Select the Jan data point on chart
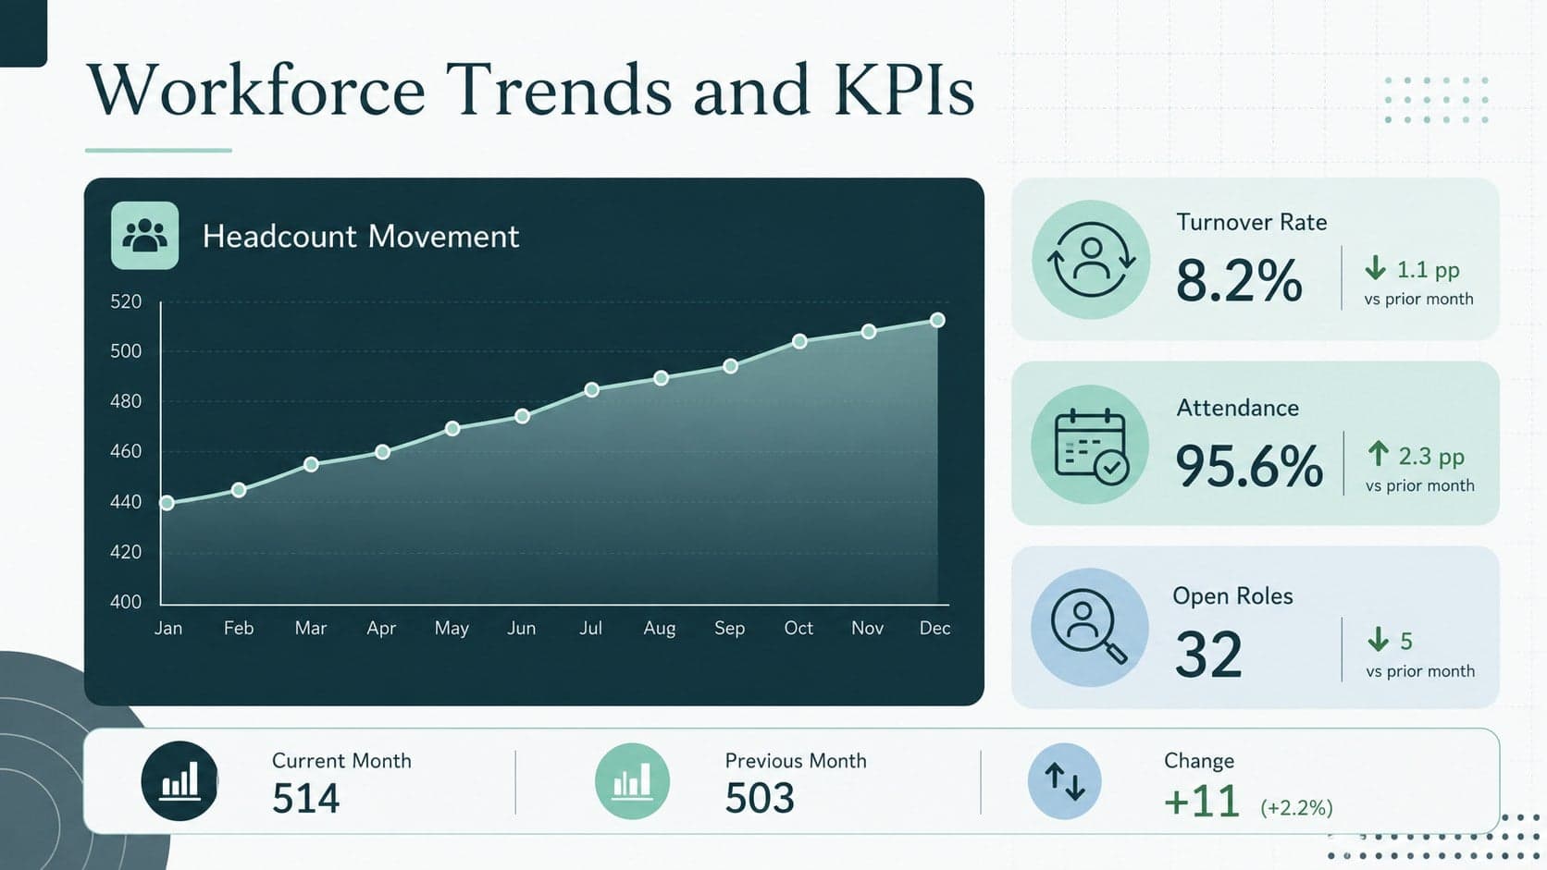 [167, 503]
